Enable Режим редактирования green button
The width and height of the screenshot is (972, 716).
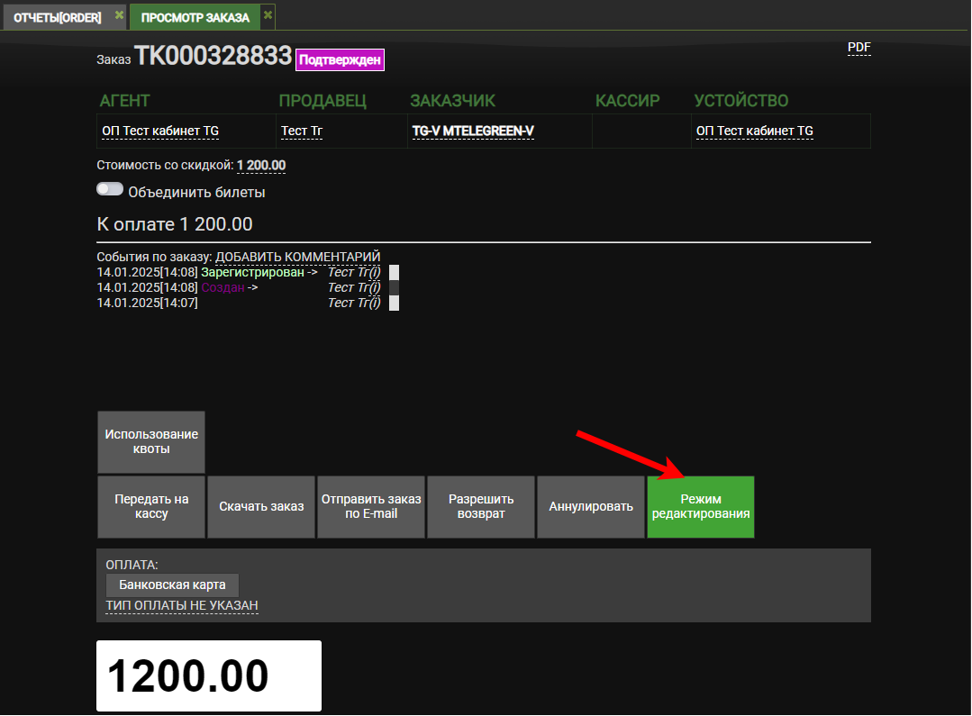click(x=700, y=506)
